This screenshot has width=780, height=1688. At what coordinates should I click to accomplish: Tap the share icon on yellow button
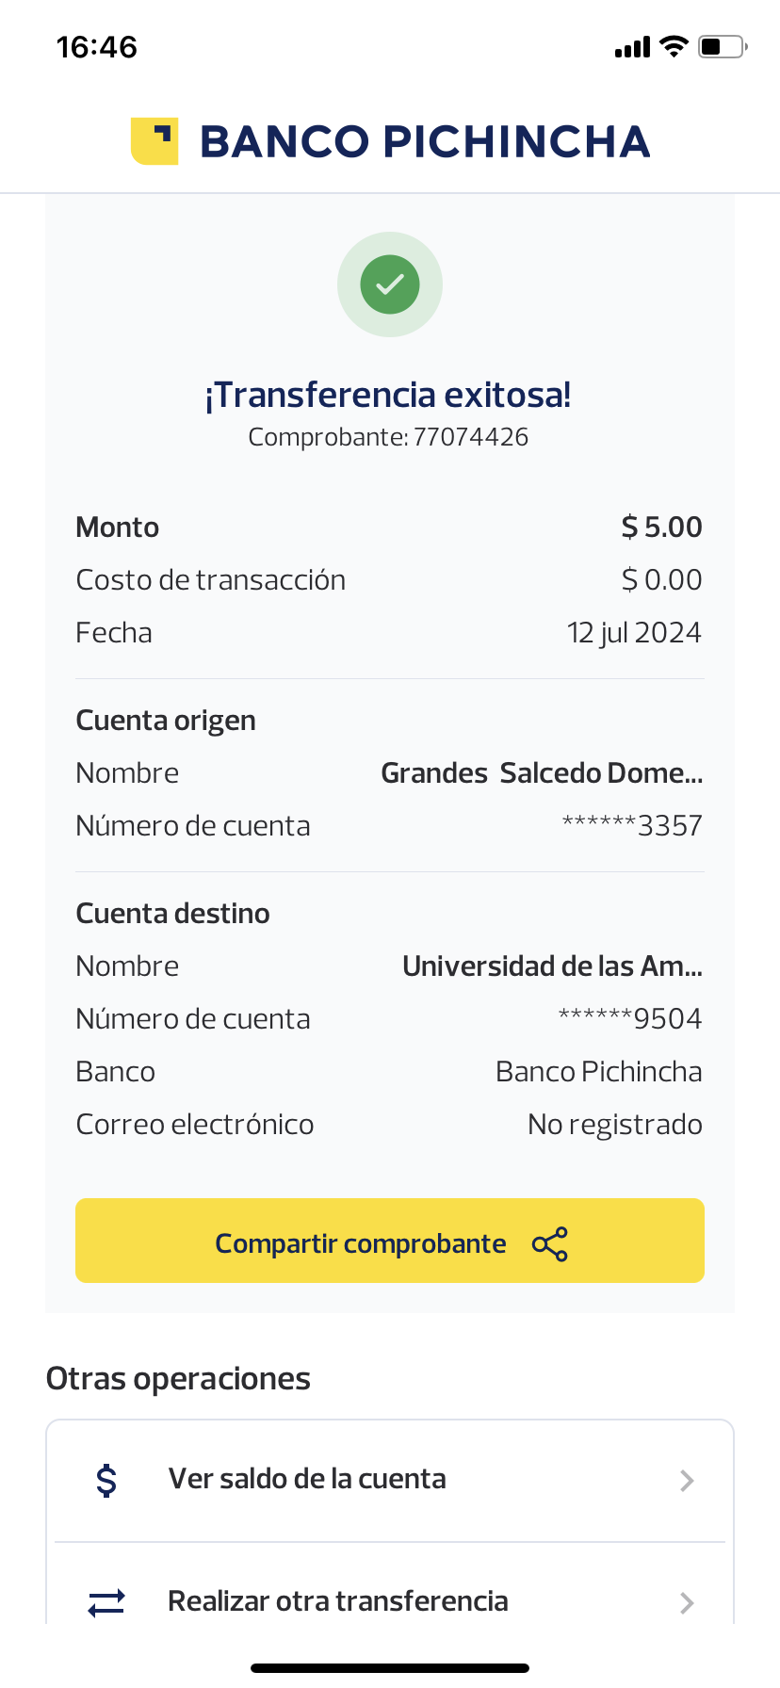pyautogui.click(x=550, y=1244)
